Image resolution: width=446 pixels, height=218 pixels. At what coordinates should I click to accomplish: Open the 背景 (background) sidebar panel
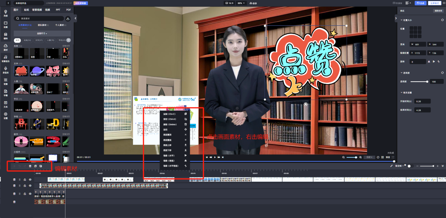click(x=6, y=82)
